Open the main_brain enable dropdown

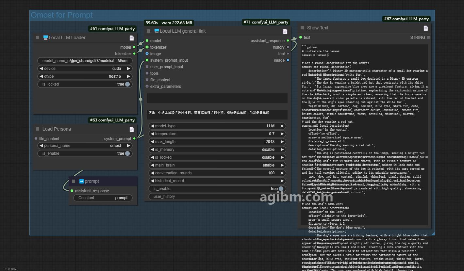point(217,165)
